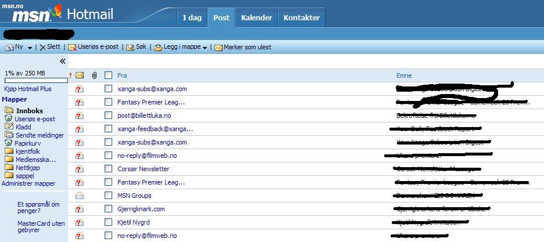Click the Innboks folder icon
544x242 pixels.
9,110
